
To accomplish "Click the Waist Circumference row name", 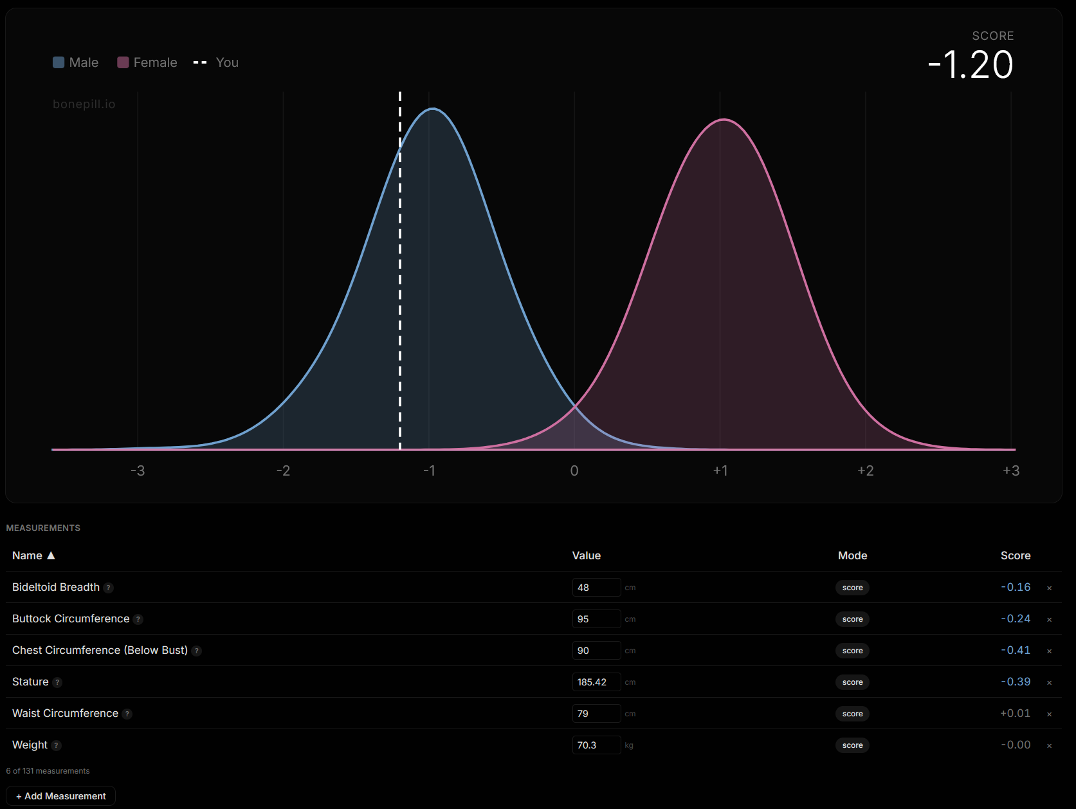I will click(65, 713).
